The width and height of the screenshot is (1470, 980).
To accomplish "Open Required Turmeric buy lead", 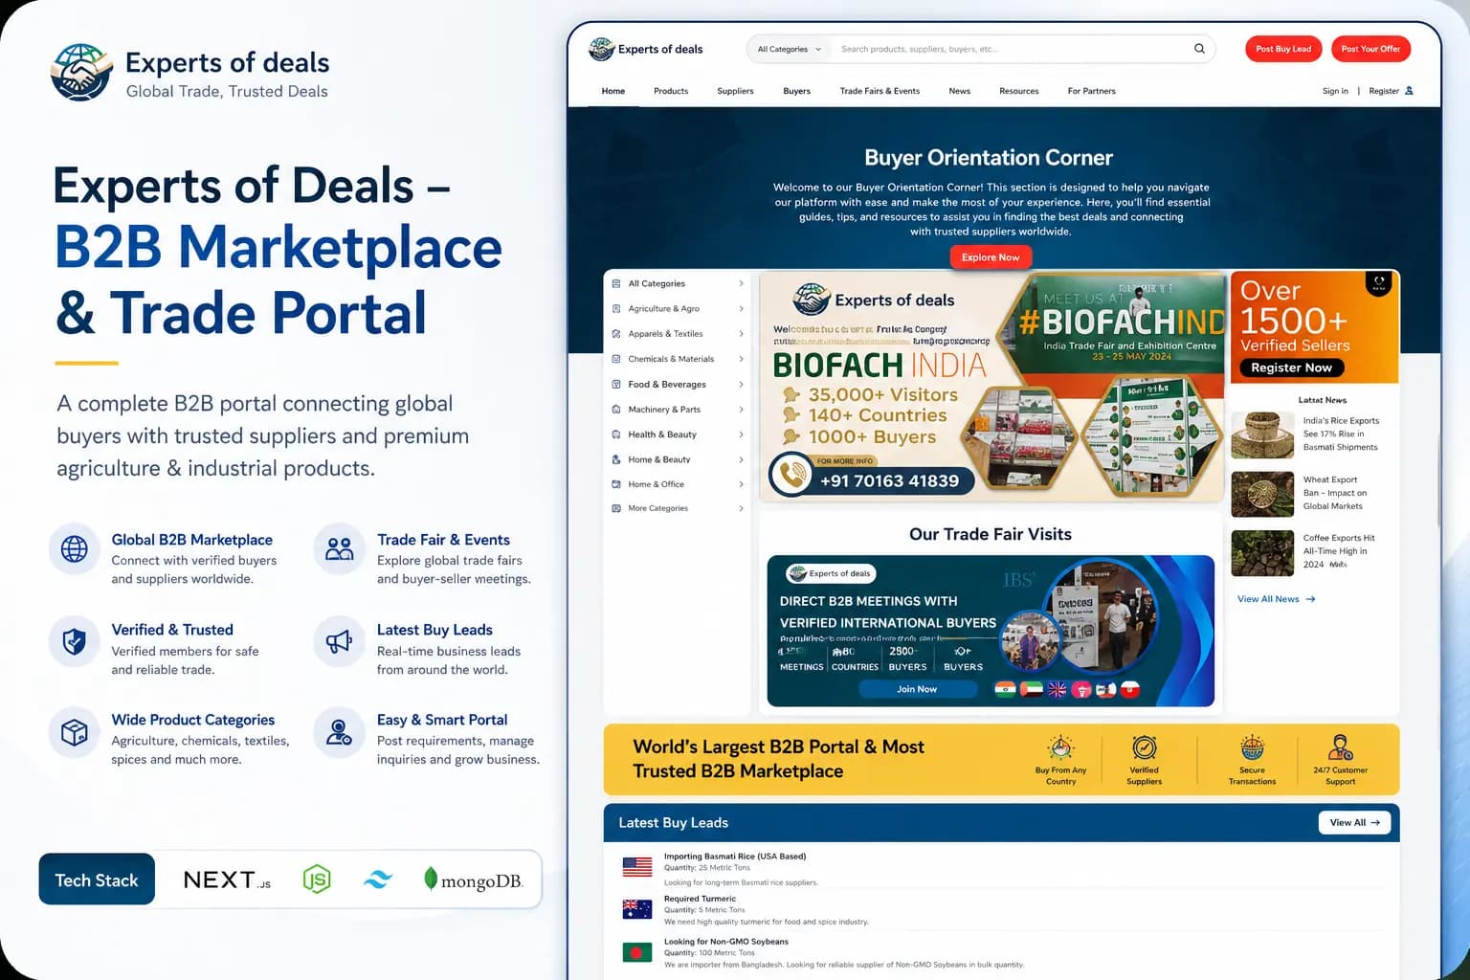I will (700, 899).
